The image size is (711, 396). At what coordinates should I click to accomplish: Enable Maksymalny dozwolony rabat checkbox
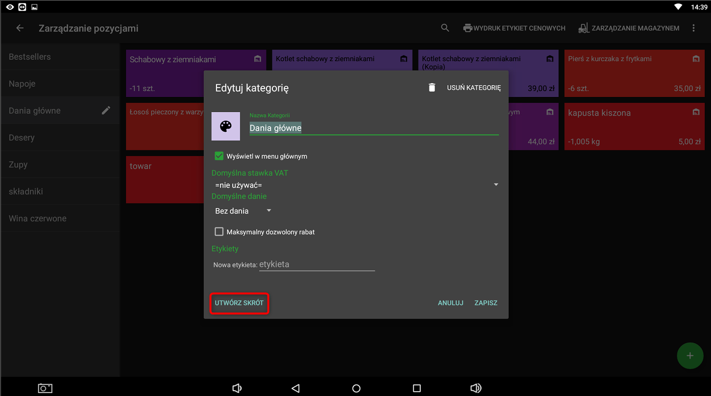coord(219,232)
